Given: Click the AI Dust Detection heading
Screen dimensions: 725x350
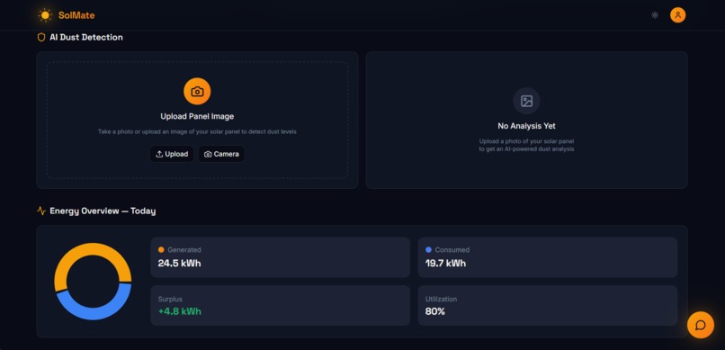Looking at the screenshot, I should pos(86,38).
